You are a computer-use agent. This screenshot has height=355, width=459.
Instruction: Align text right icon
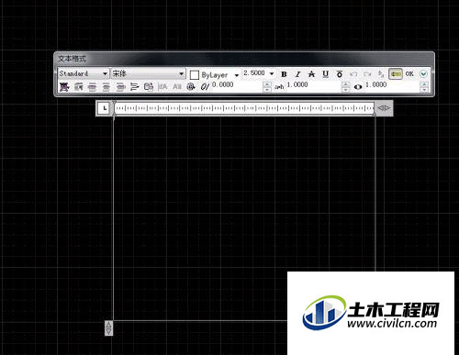pyautogui.click(x=120, y=87)
